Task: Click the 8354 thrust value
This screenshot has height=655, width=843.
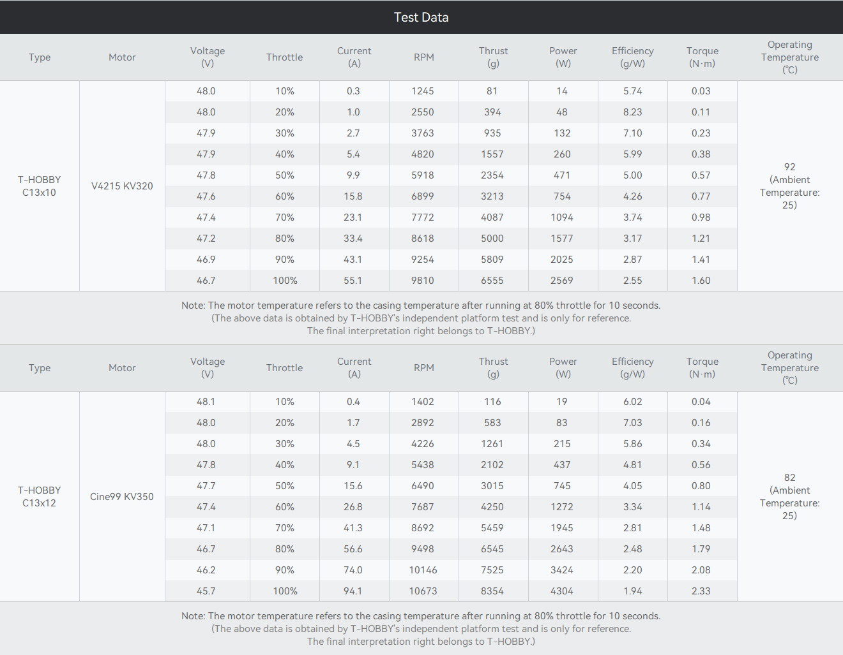Action: click(492, 591)
